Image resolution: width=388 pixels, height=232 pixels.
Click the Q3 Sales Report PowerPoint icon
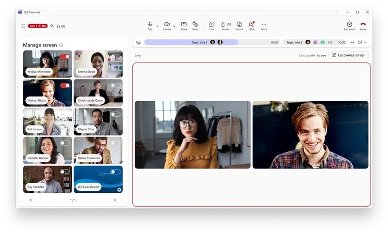pos(119,189)
